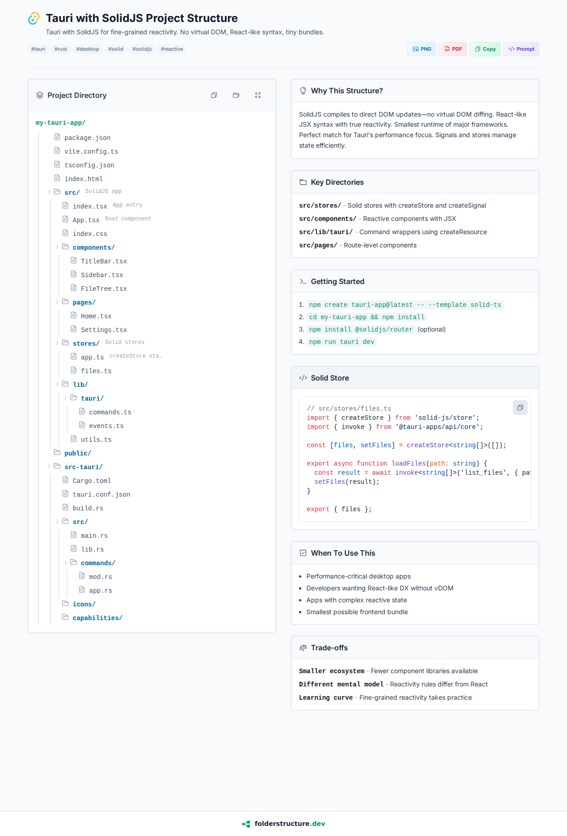Click the #tauri tag
This screenshot has width=567, height=836.
(38, 49)
